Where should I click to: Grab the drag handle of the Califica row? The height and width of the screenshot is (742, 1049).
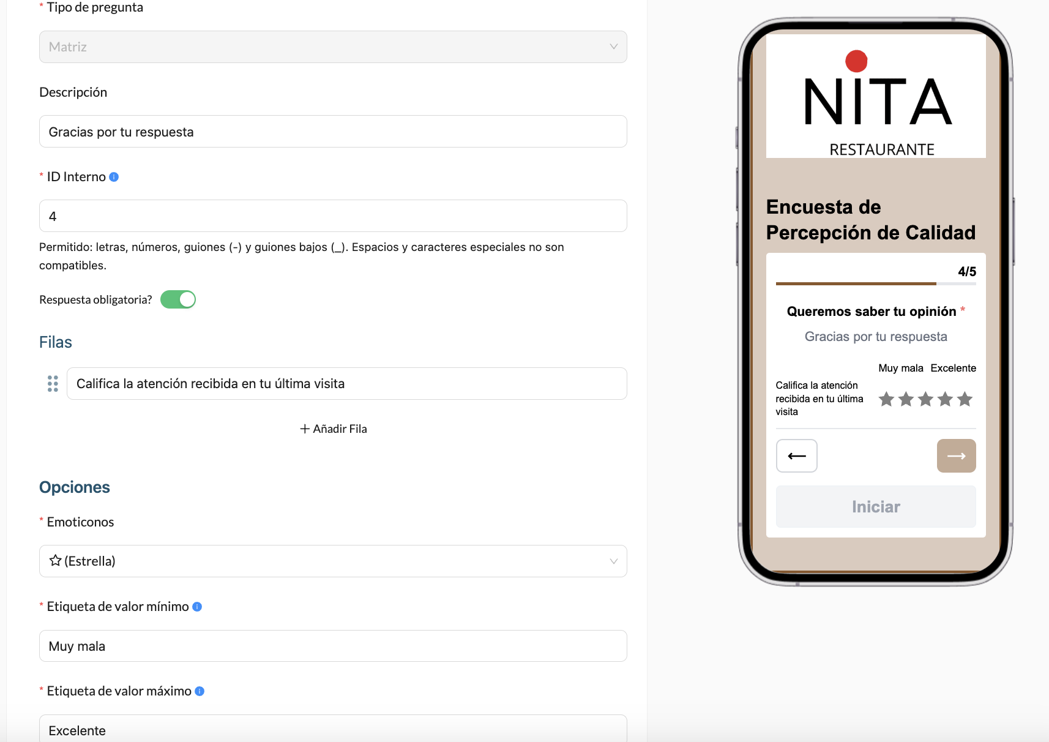[53, 384]
